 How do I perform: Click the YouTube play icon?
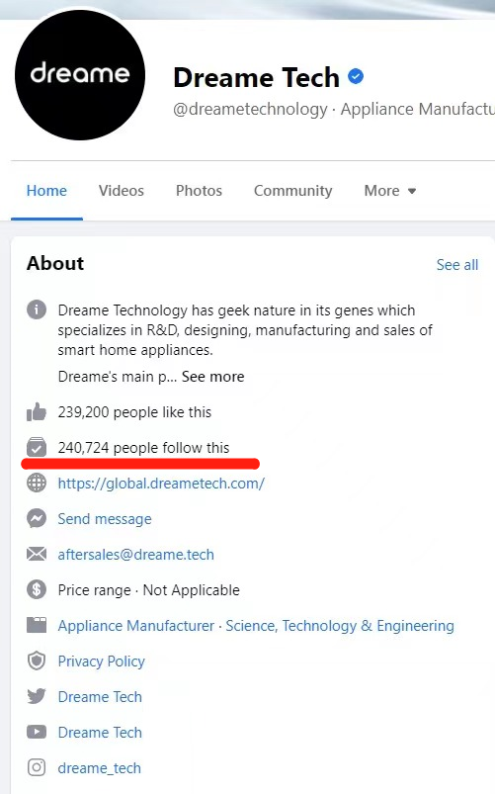37,732
